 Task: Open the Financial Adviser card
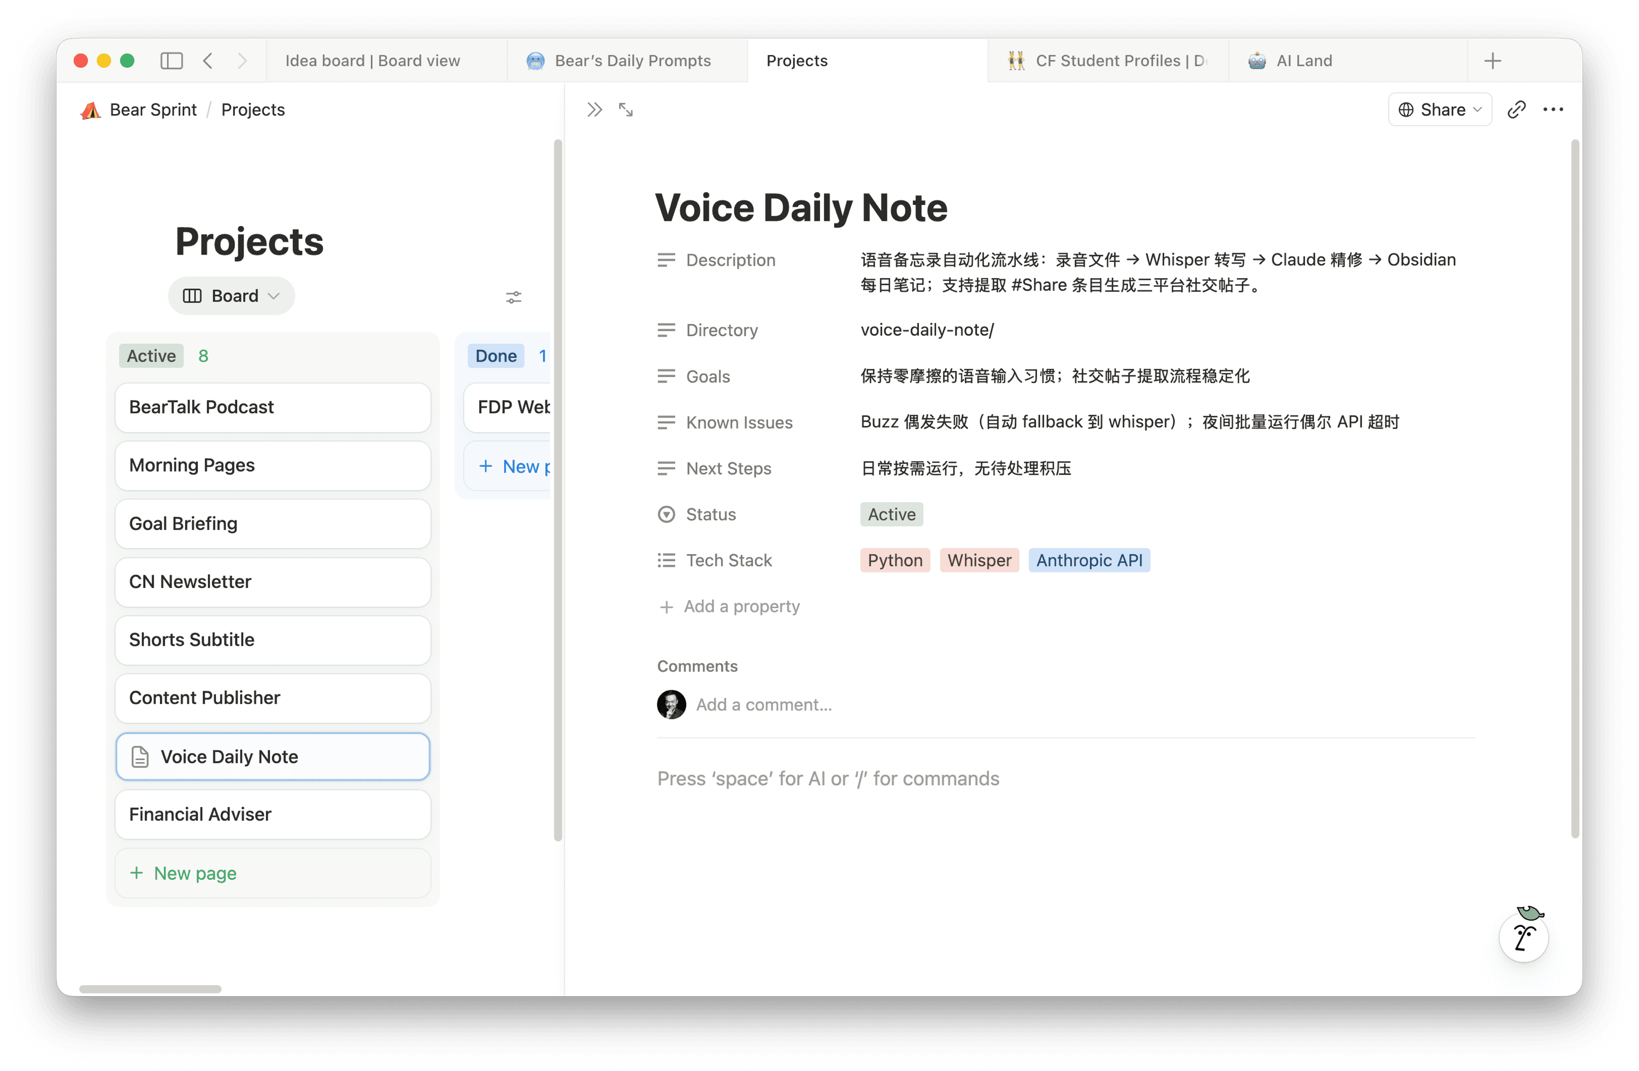click(273, 815)
